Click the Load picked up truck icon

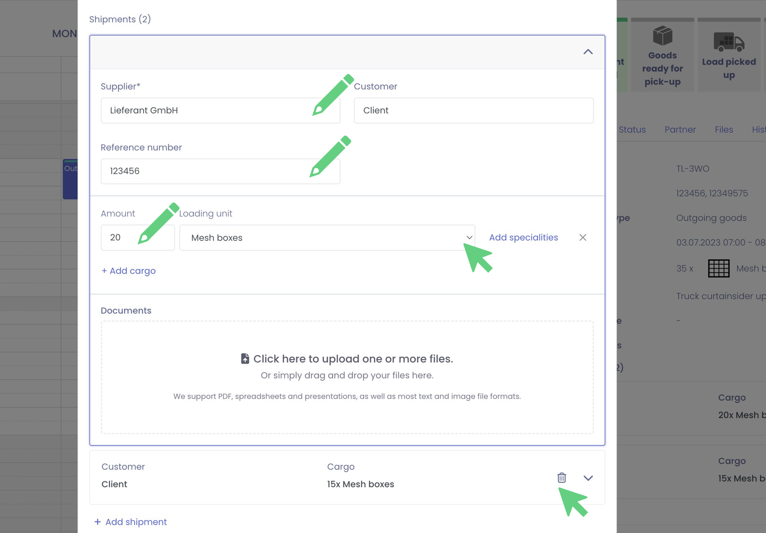(x=729, y=42)
